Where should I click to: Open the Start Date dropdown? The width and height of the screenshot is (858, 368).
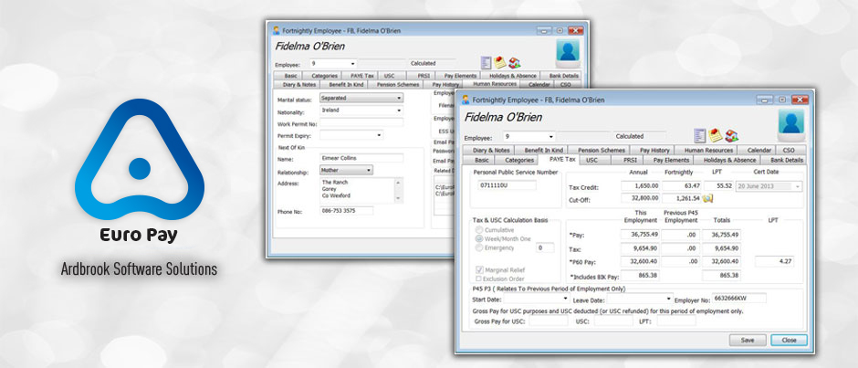tap(566, 300)
